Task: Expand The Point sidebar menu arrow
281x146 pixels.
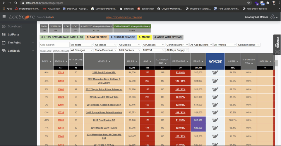Action: pos(33,43)
